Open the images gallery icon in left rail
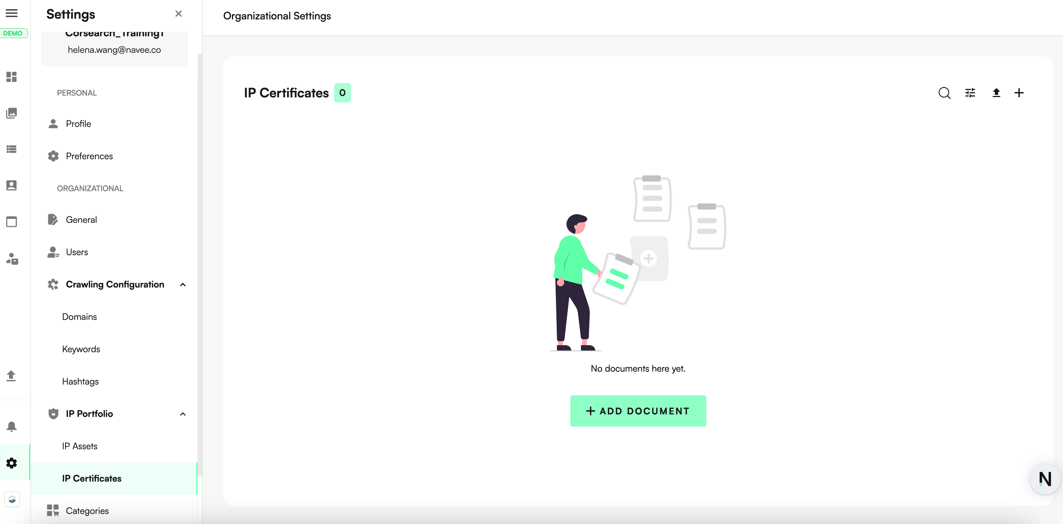1063x524 pixels. click(x=12, y=113)
